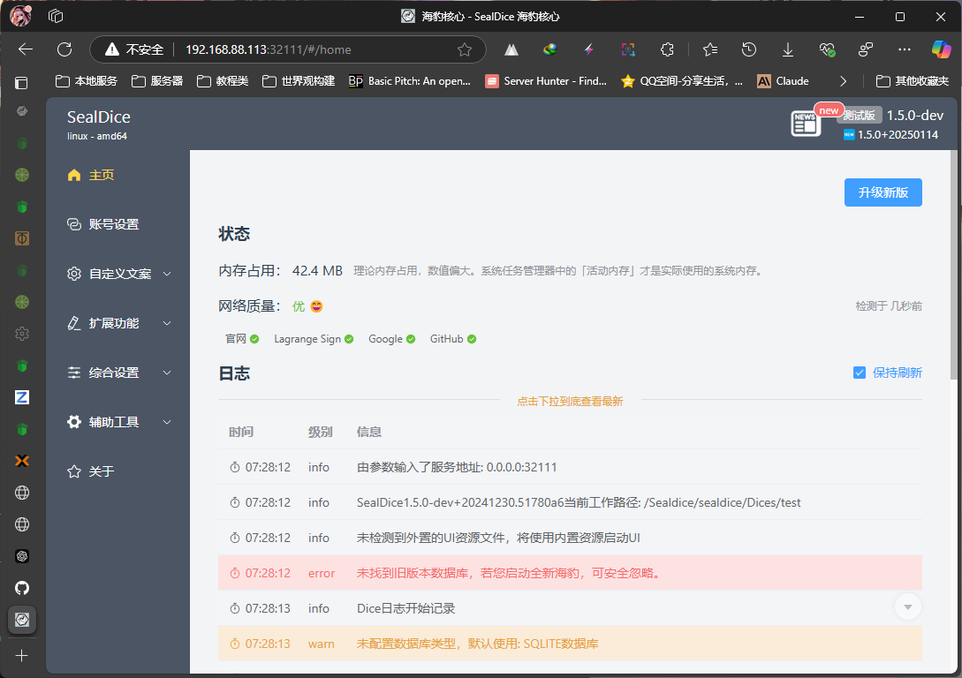Click the floating scroll-down arrow button
This screenshot has height=678, width=962.
tap(907, 606)
